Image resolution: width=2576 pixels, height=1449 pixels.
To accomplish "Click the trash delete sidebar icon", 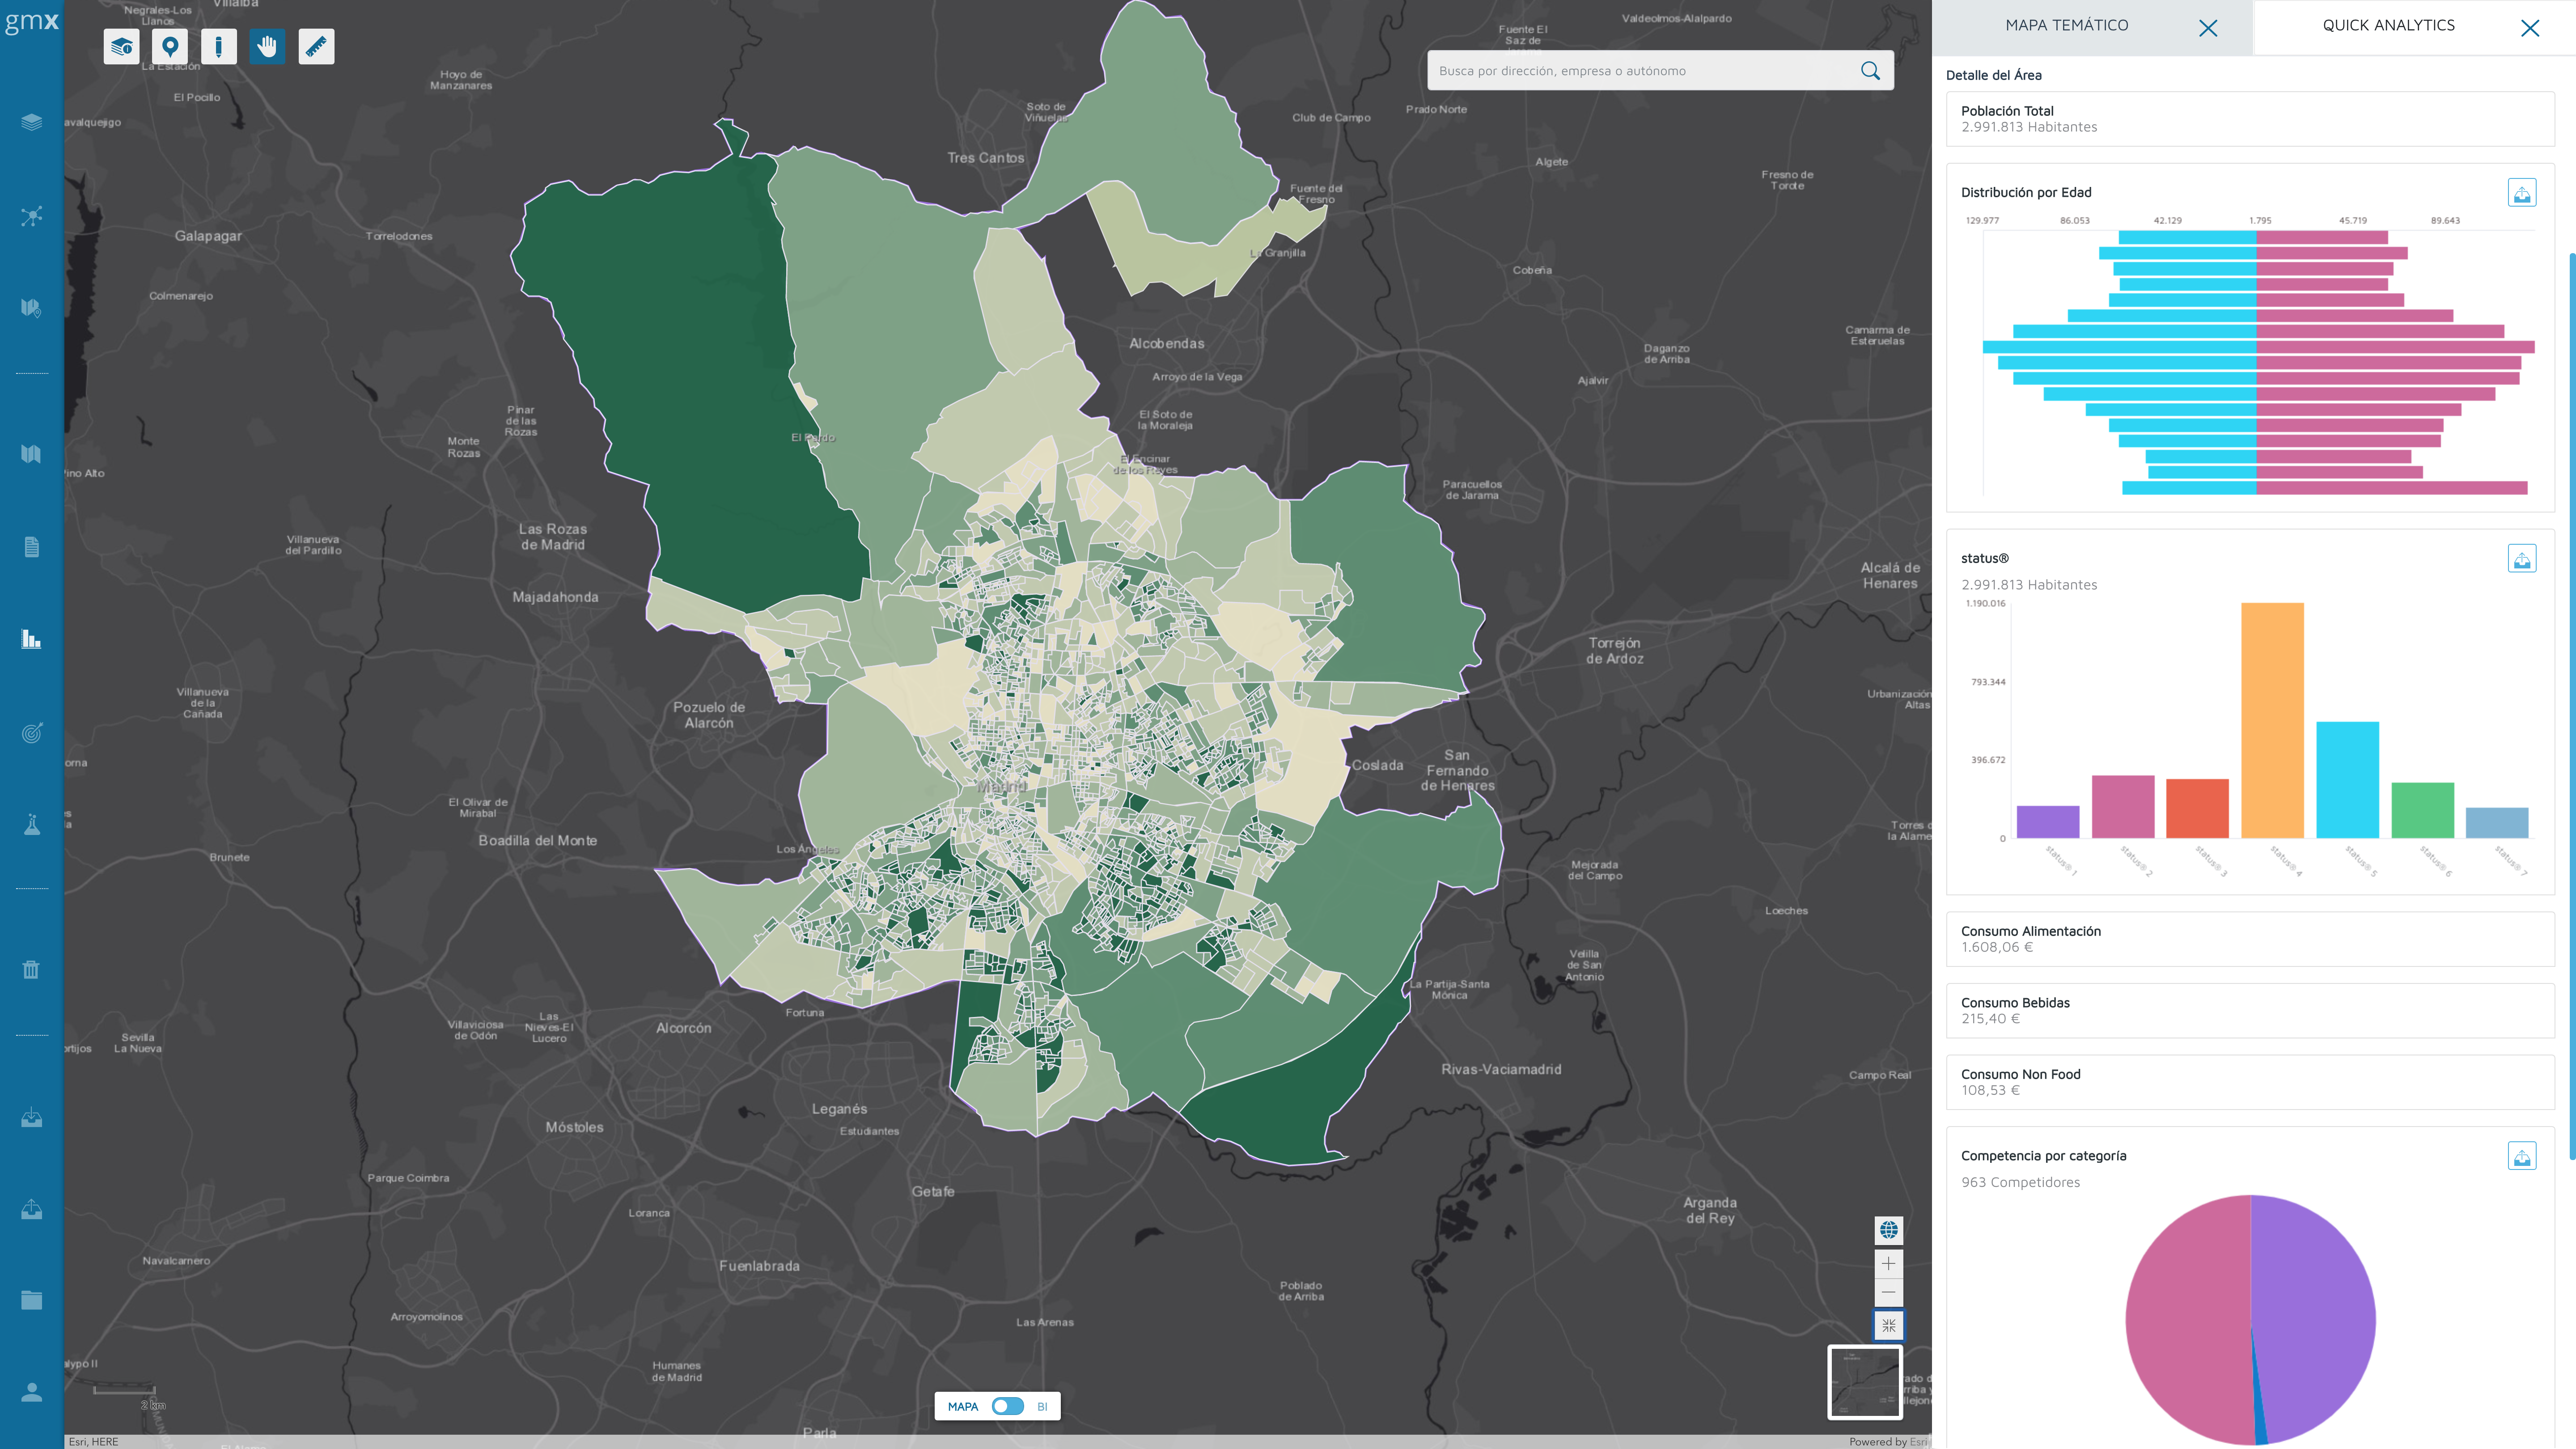I will pos(31,969).
